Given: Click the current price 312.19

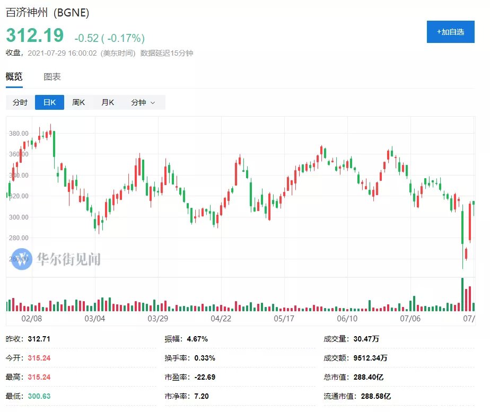Looking at the screenshot, I should (x=34, y=35).
